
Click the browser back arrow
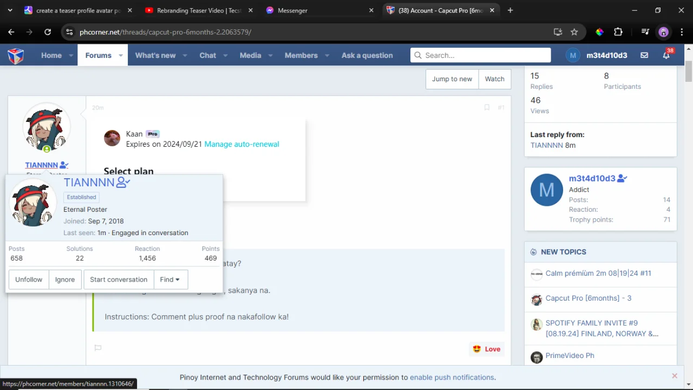(x=11, y=32)
